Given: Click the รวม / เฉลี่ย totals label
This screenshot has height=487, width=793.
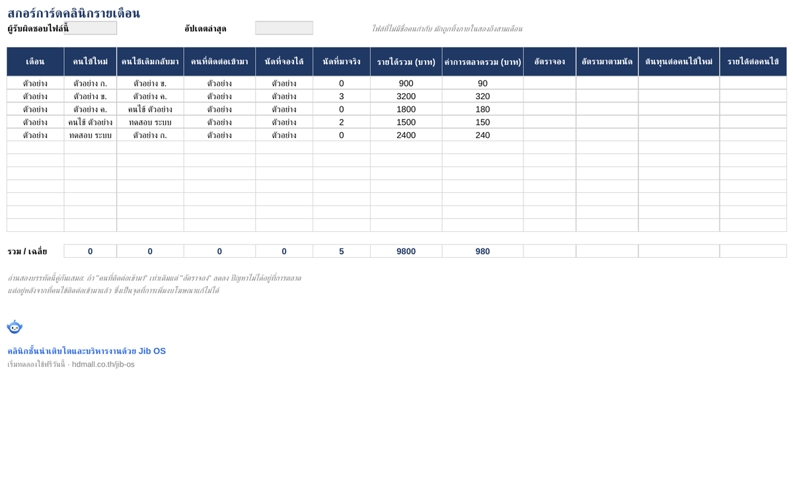Looking at the screenshot, I should coord(27,251).
